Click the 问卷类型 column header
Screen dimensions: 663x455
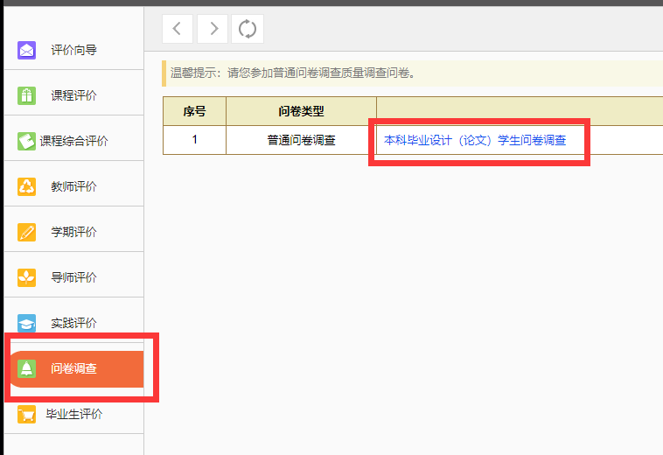pyautogui.click(x=301, y=111)
